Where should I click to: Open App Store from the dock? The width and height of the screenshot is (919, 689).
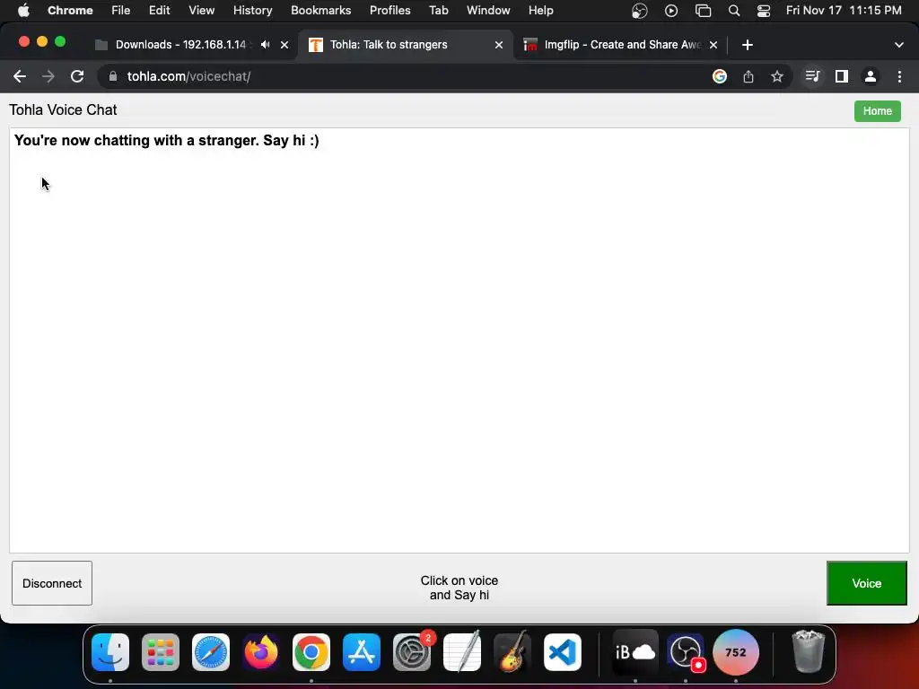[x=362, y=652]
